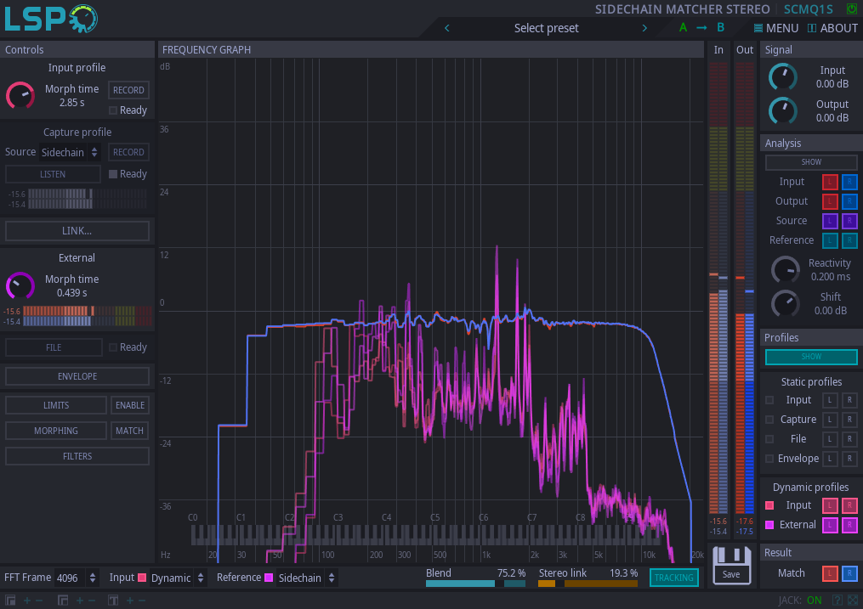Select state A
The image size is (863, 609).
[683, 27]
